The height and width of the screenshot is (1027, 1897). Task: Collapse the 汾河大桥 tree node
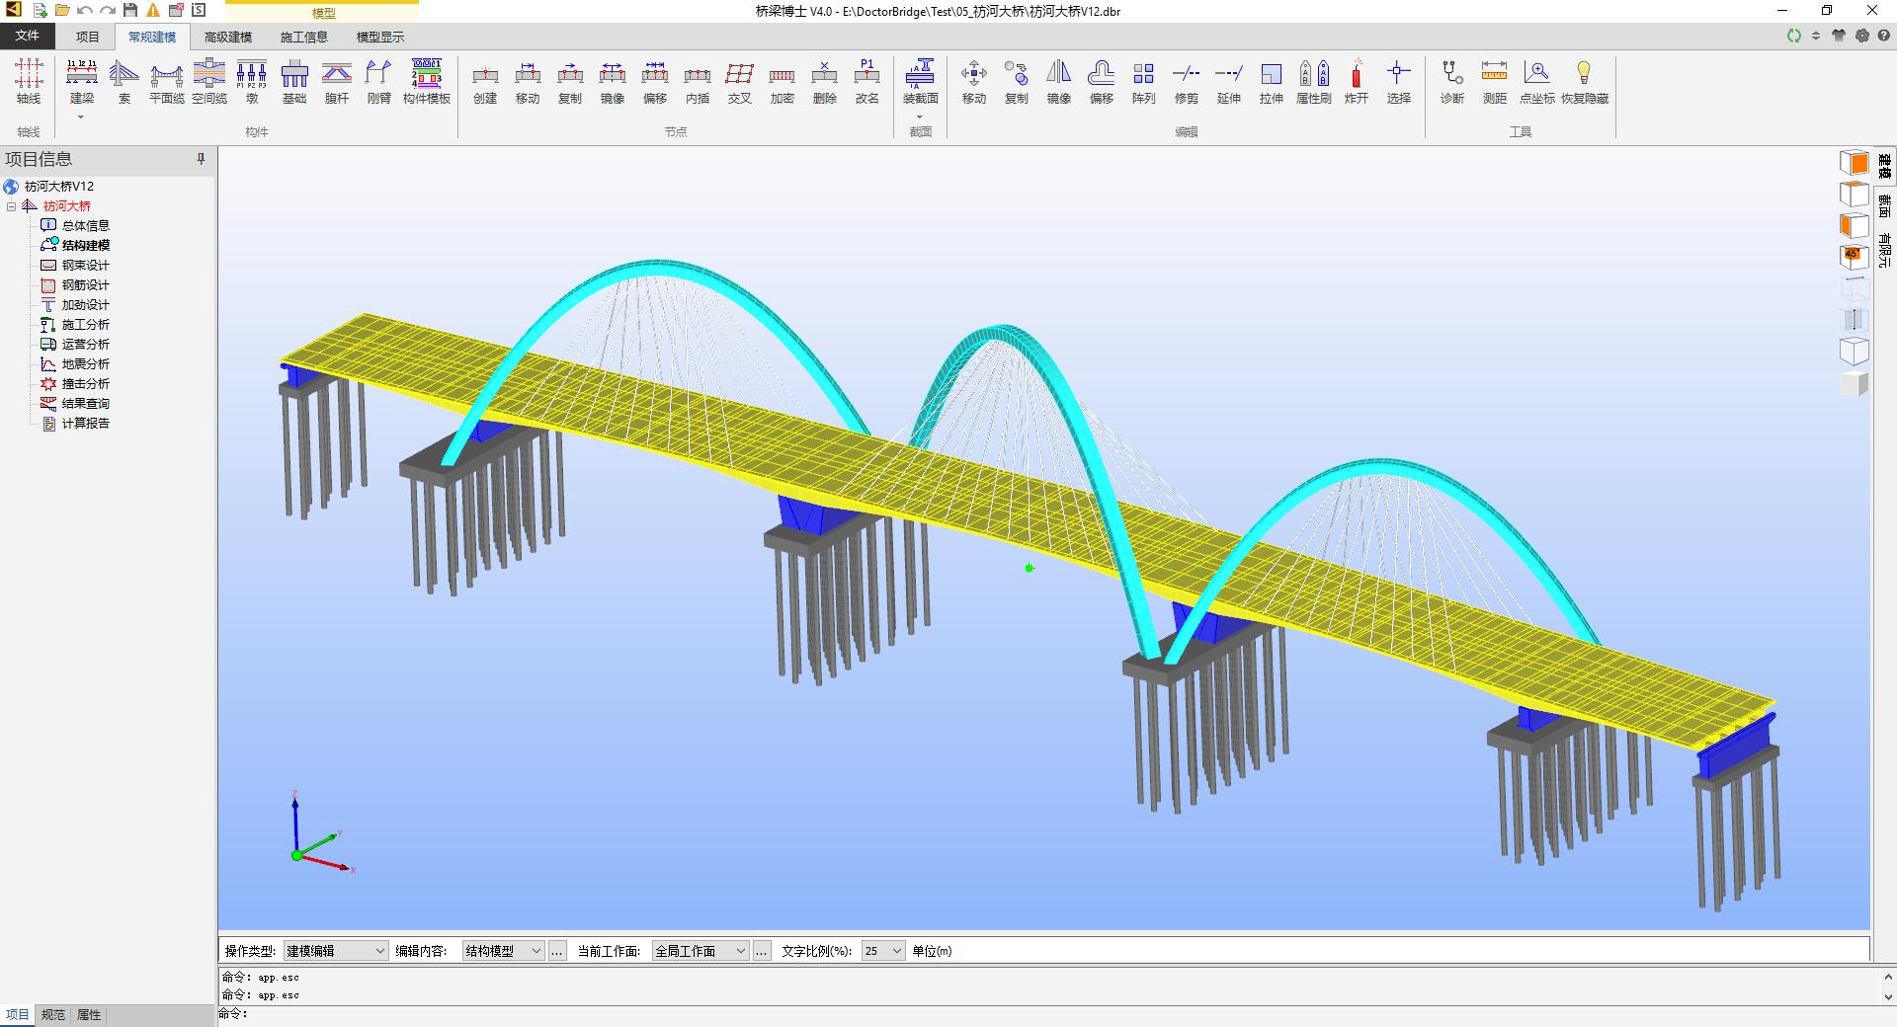[x=12, y=206]
